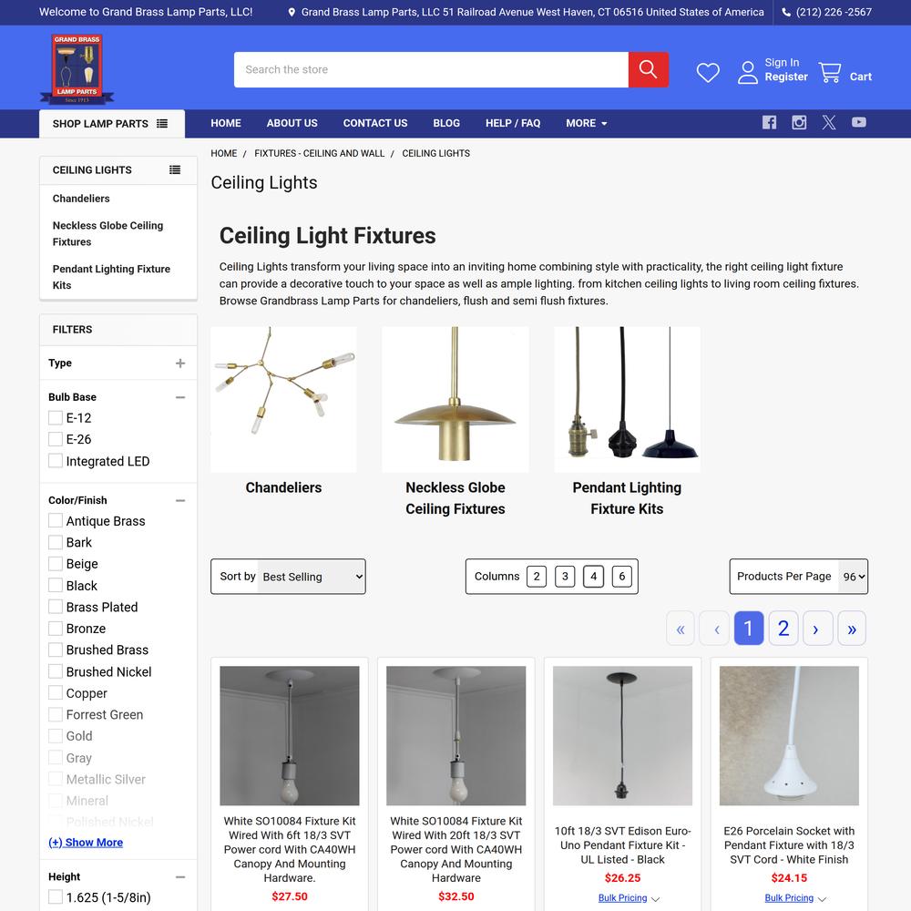Open the shopping cart icon
Viewport: 911px width, 911px height.
[830, 73]
